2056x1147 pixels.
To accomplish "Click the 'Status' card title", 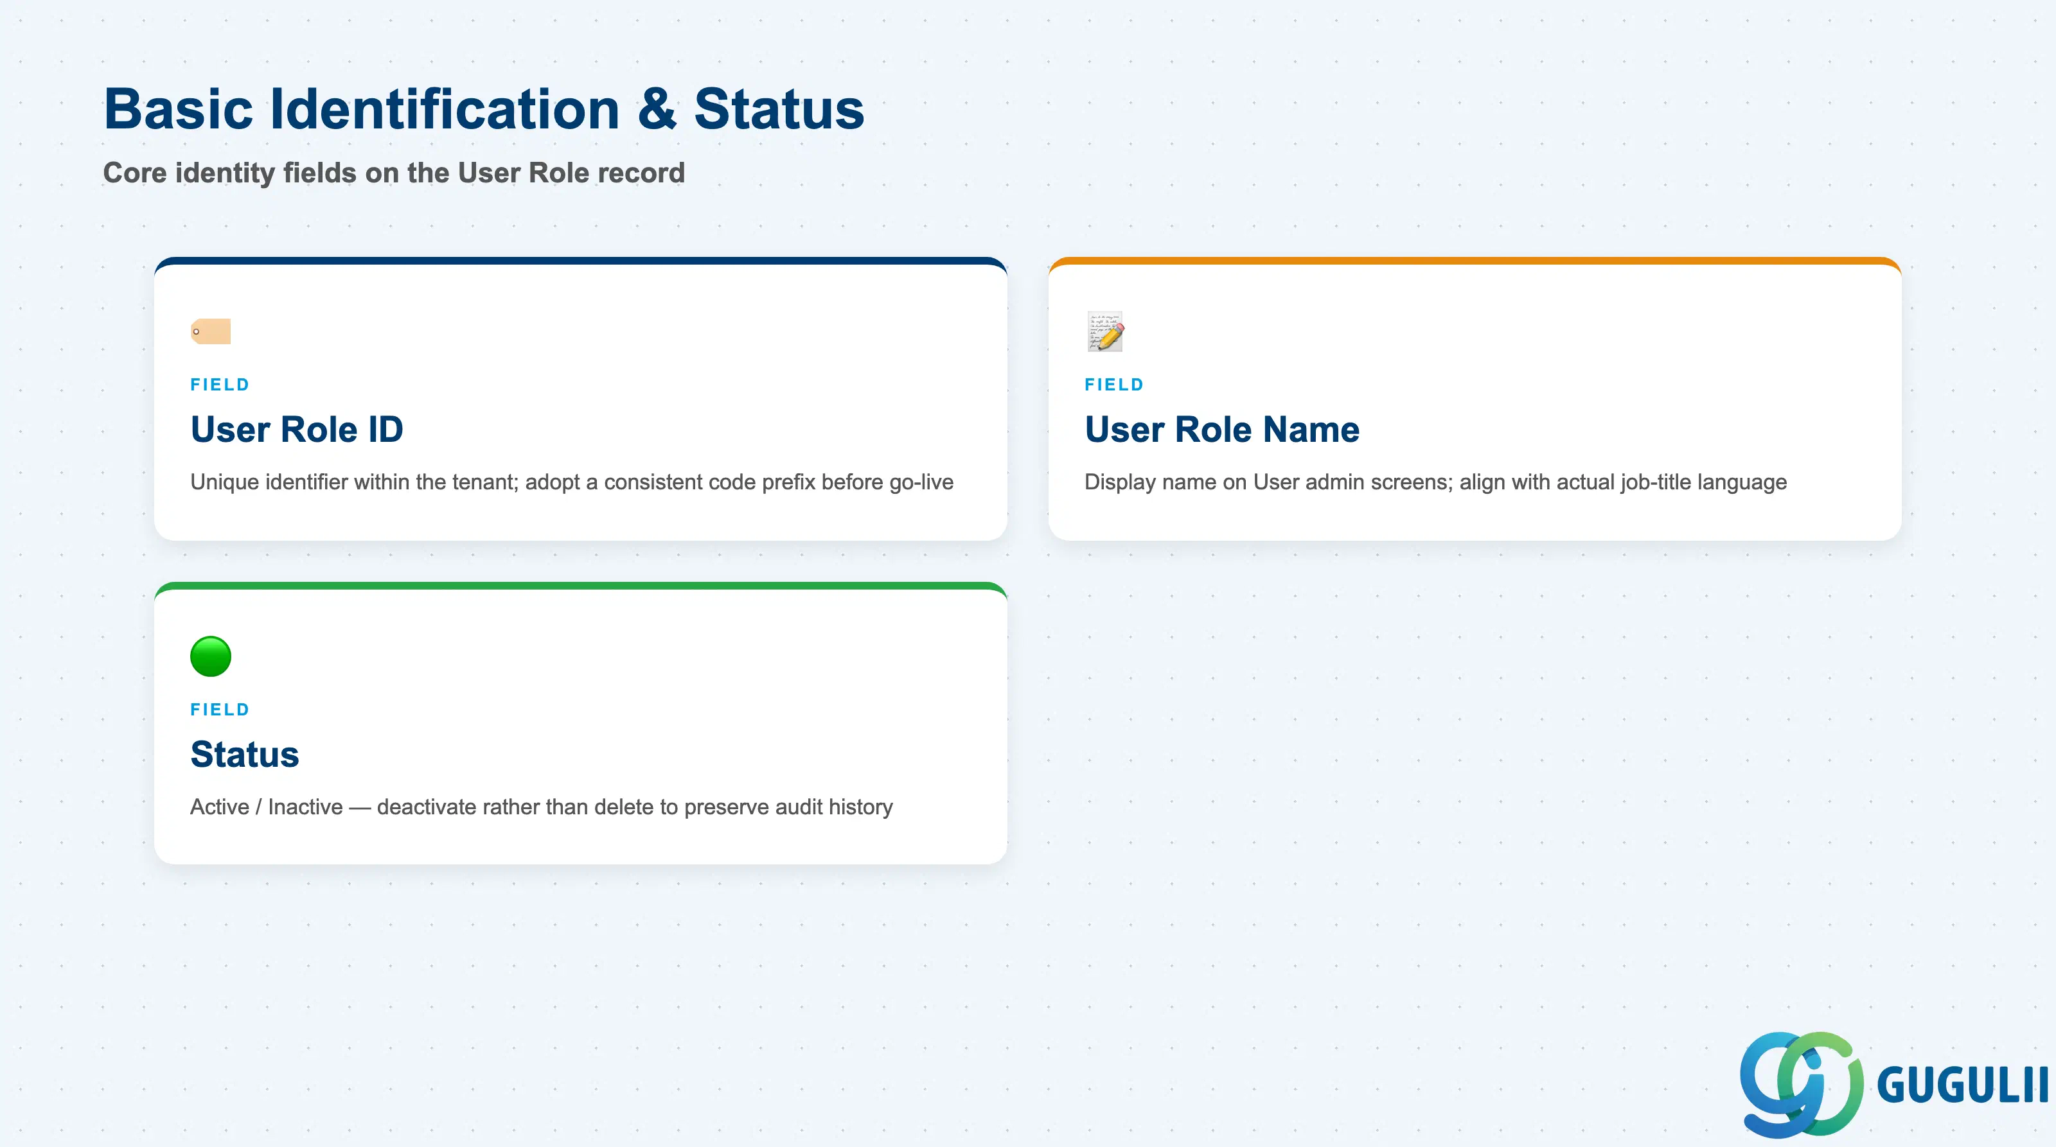I will click(244, 754).
